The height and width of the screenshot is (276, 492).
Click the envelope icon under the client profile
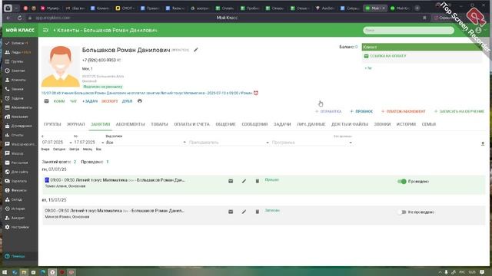(46, 101)
